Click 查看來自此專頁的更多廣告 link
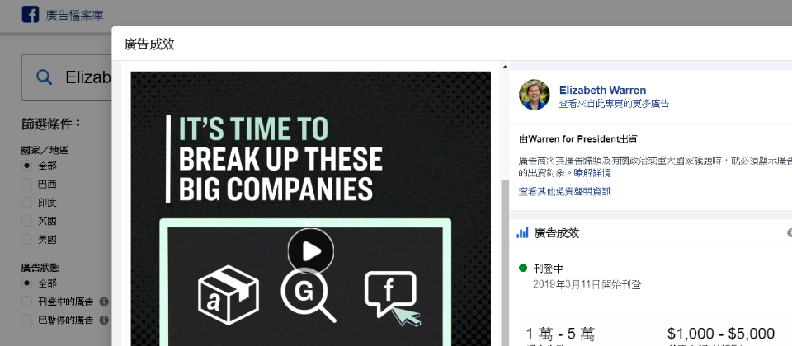 tap(614, 104)
